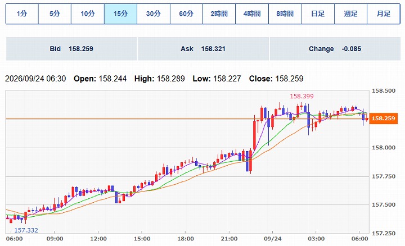This screenshot has height=246, width=405.
Task: Click the High: 158.289 value
Action: click(160, 79)
